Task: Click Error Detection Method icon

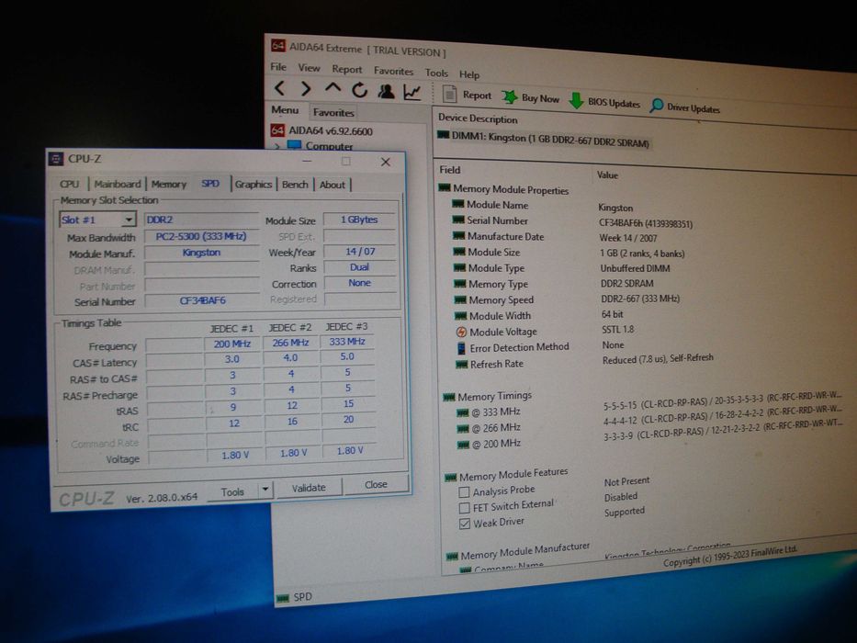Action: [461, 348]
